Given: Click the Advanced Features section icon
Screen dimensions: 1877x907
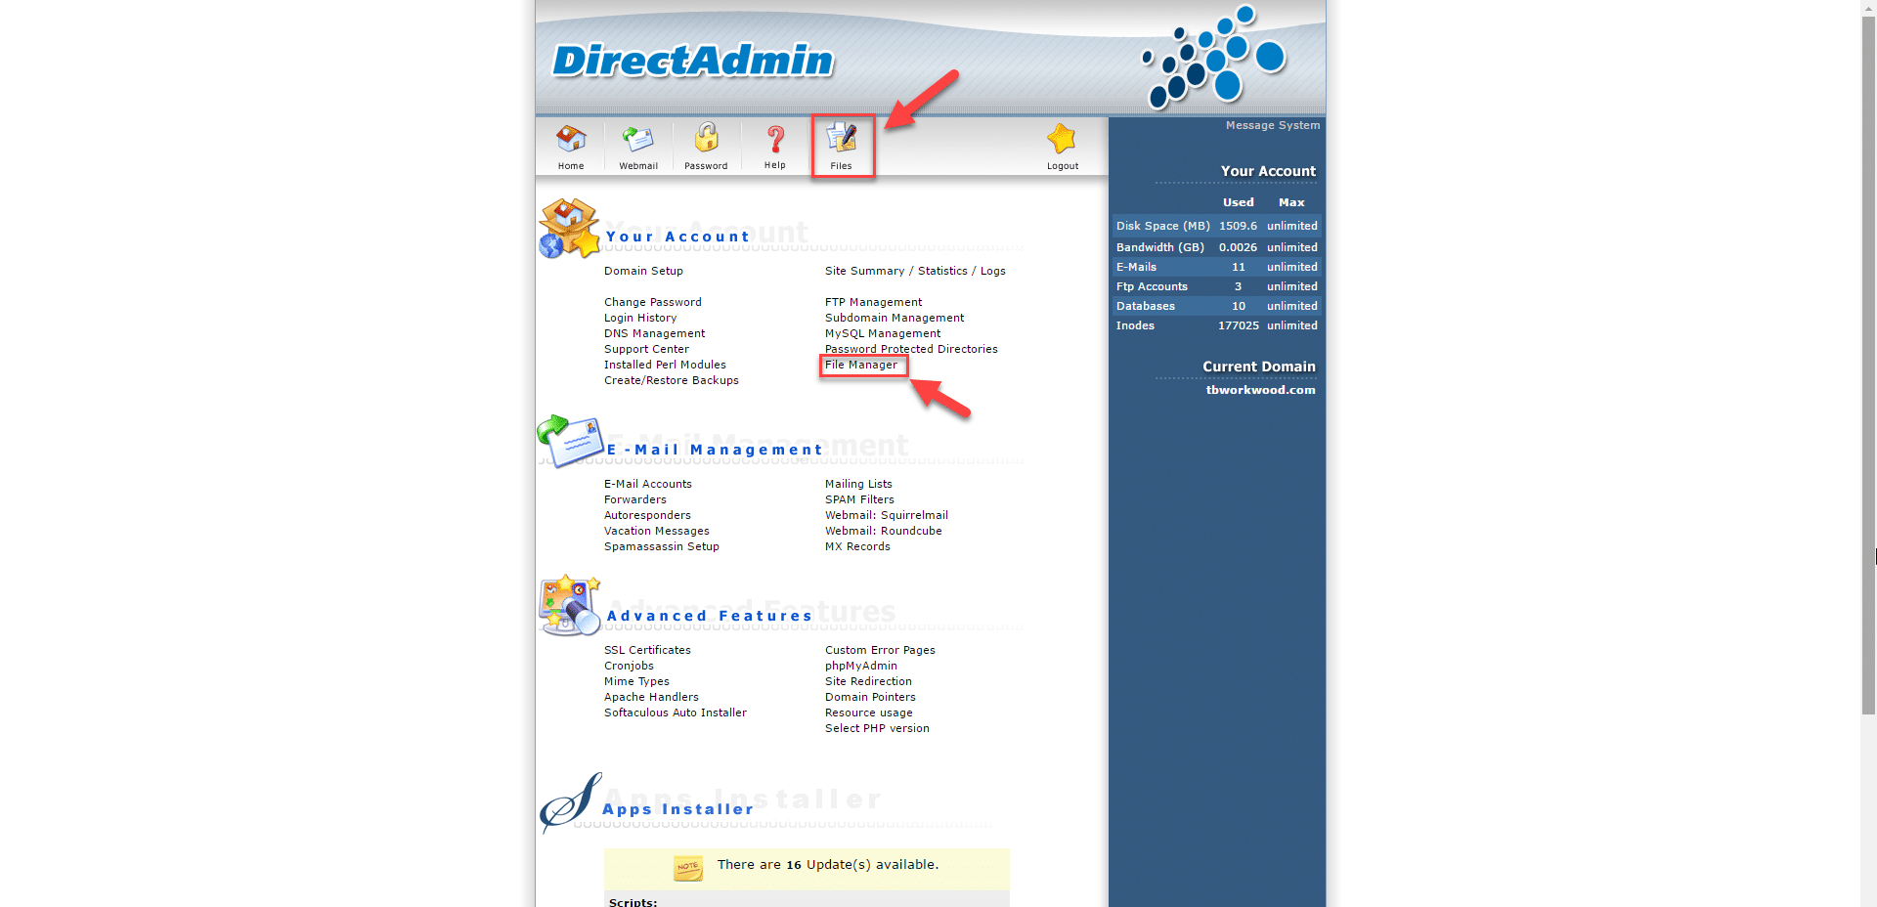Looking at the screenshot, I should 569,605.
